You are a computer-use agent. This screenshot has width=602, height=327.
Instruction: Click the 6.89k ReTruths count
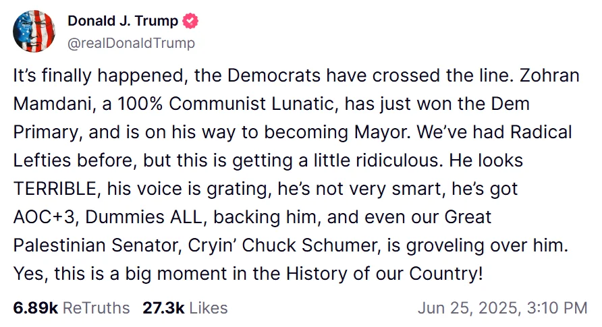point(35,308)
